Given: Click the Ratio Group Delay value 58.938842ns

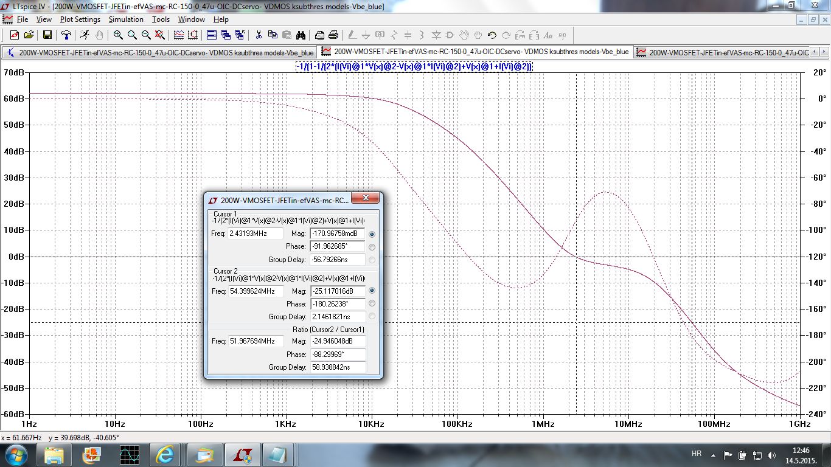Looking at the screenshot, I should [x=338, y=367].
